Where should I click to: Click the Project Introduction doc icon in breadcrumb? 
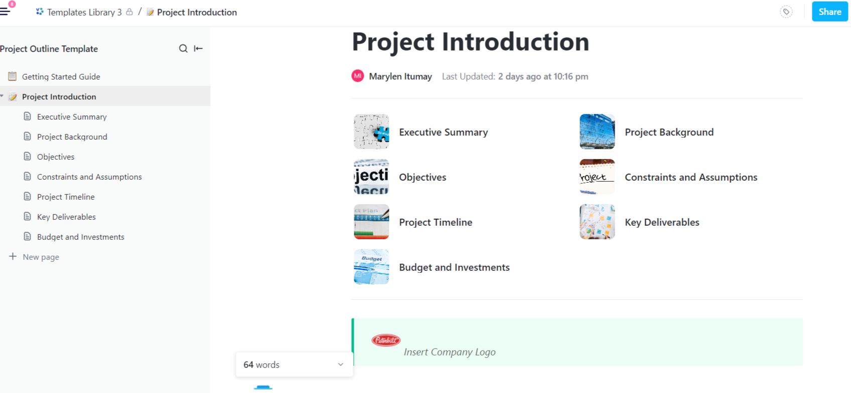pyautogui.click(x=150, y=12)
